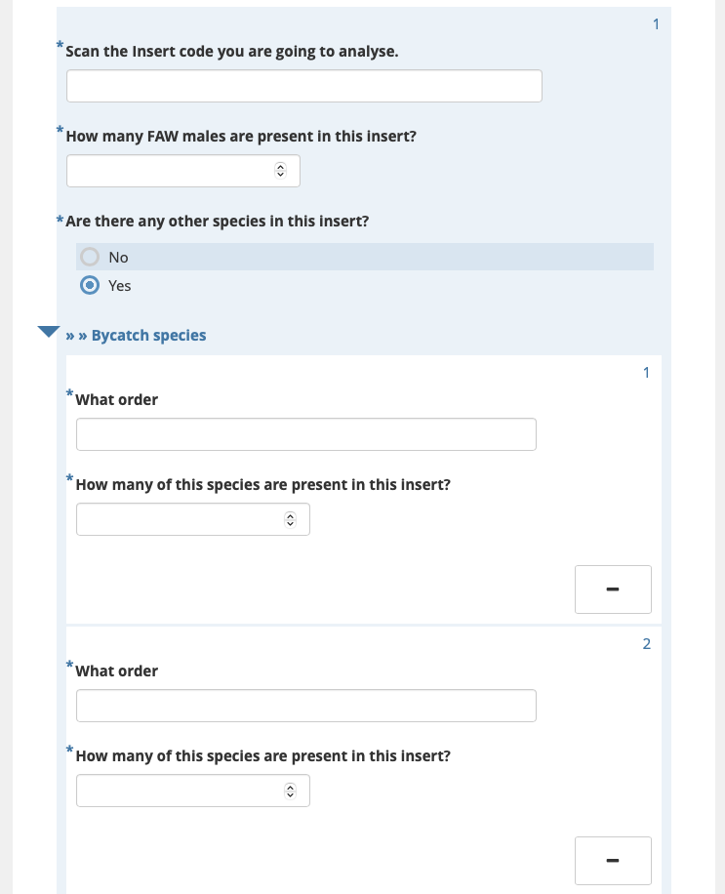
Task: Click the FAW males number spinner arrows
Action: coord(280,171)
